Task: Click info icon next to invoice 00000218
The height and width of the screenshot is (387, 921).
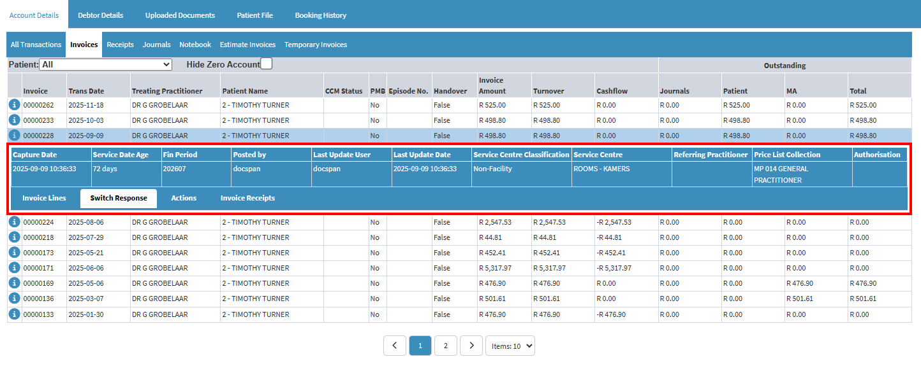Action: click(14, 237)
